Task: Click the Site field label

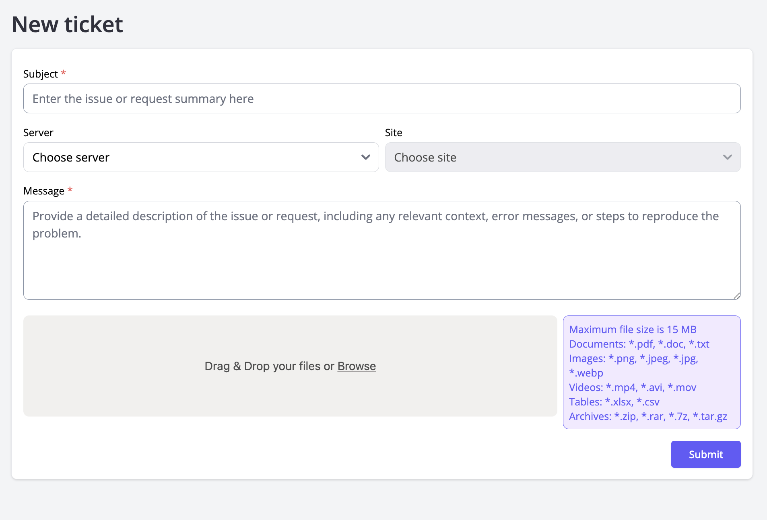Action: pos(394,133)
